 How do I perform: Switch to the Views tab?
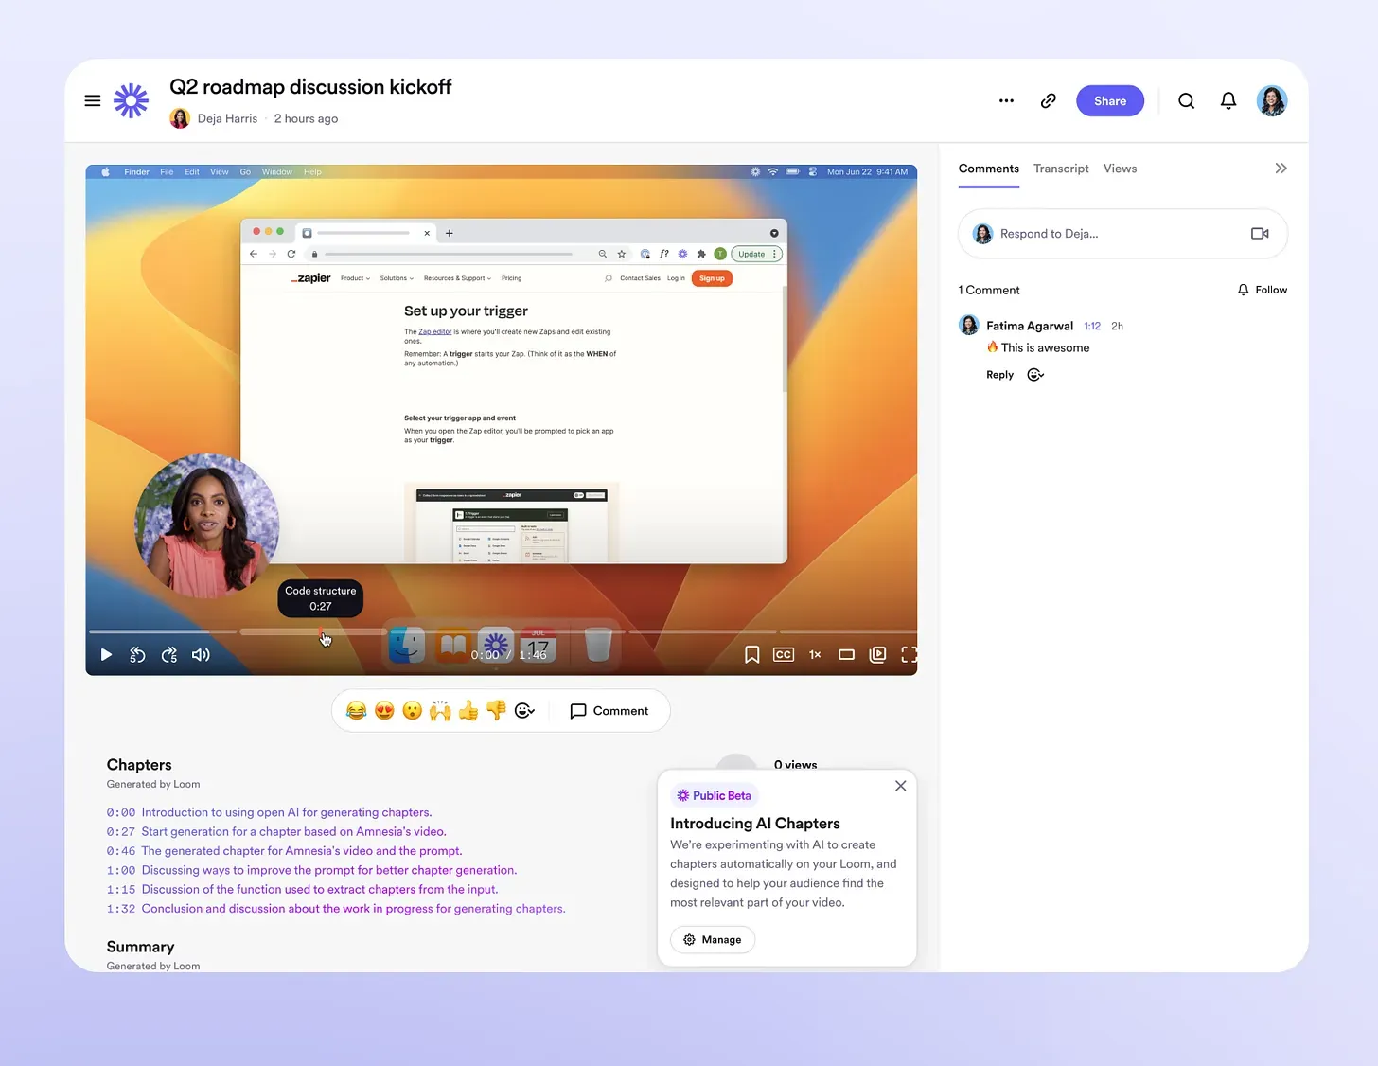click(1120, 169)
